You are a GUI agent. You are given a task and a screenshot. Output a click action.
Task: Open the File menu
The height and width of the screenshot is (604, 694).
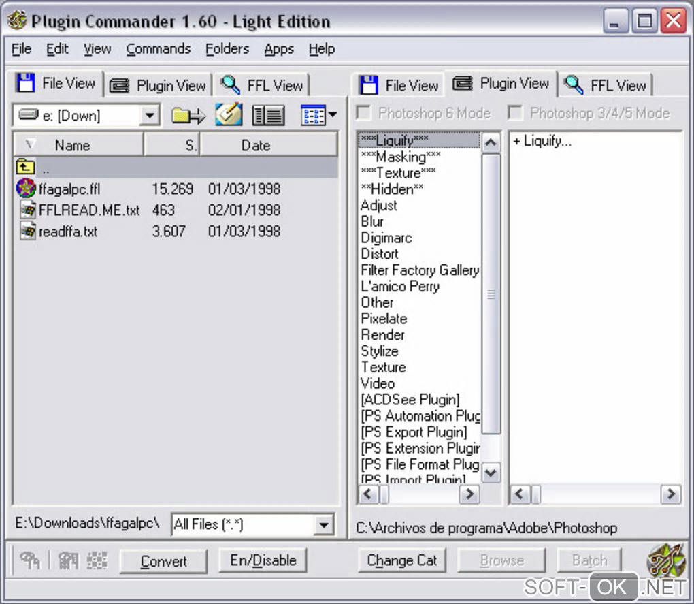(x=21, y=49)
